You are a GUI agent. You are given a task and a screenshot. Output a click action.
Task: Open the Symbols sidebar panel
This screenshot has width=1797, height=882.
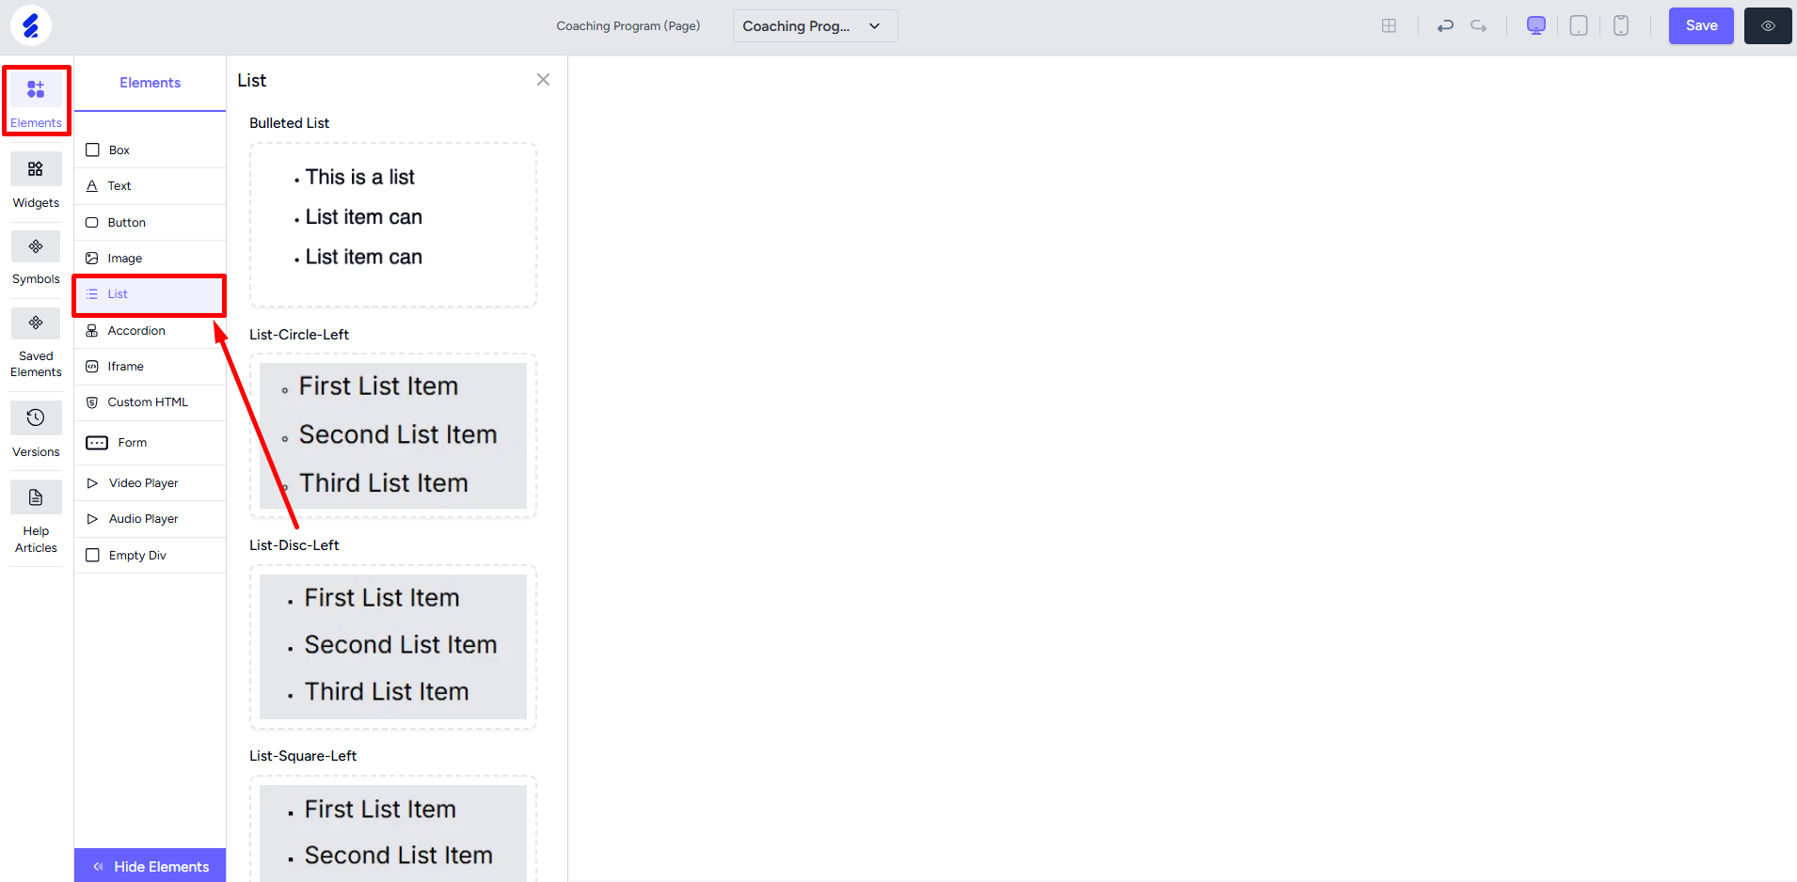[36, 259]
